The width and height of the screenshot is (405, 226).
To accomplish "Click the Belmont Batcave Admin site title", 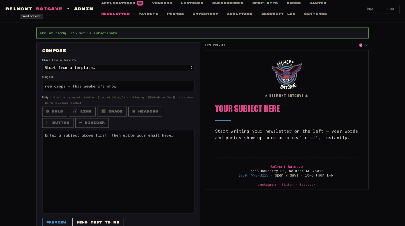I will [x=49, y=9].
